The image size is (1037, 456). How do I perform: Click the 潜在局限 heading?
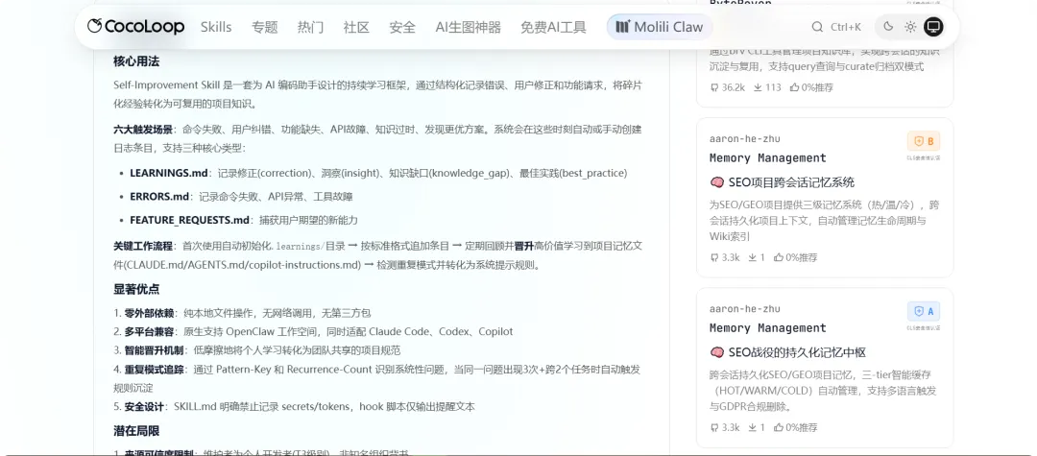coord(136,431)
